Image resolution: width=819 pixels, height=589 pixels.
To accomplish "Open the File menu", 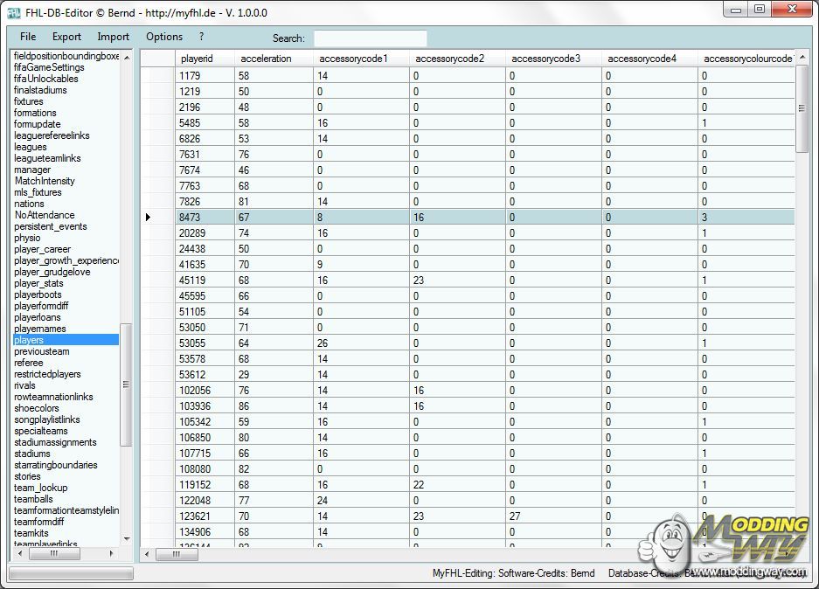I will click(x=28, y=37).
